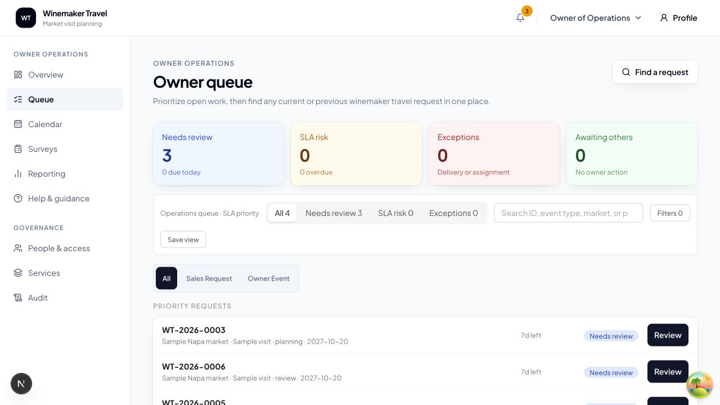Viewport: 720px width, 405px height.
Task: Click the WT-2026-0006 request ID text
Action: click(193, 367)
